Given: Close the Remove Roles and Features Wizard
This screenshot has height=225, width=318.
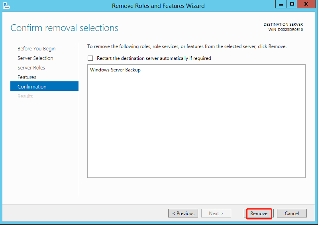Looking at the screenshot, I should pyautogui.click(x=306, y=4).
